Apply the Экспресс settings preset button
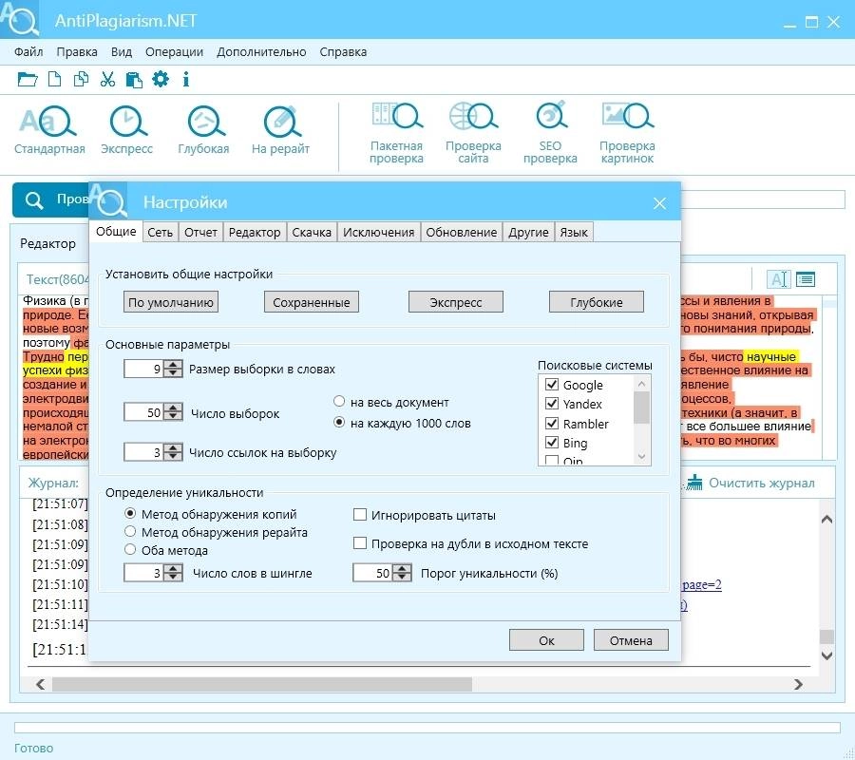 456,302
